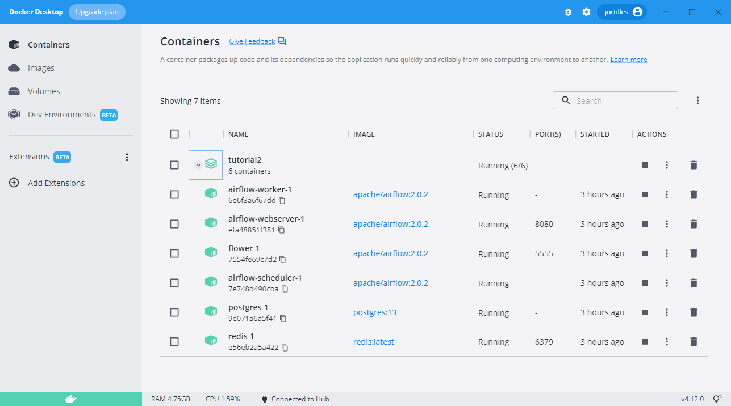Stop the redis-1 container
This screenshot has height=406, width=731.
pos(645,342)
